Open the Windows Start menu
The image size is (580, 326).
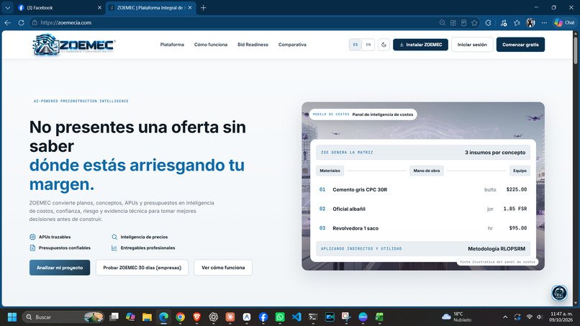click(12, 317)
